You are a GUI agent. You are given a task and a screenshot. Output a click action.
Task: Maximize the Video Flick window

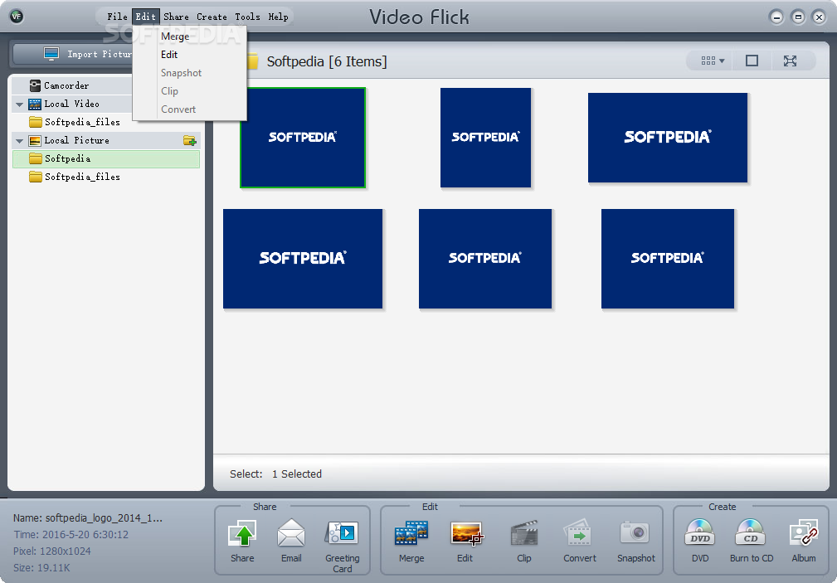(x=798, y=17)
